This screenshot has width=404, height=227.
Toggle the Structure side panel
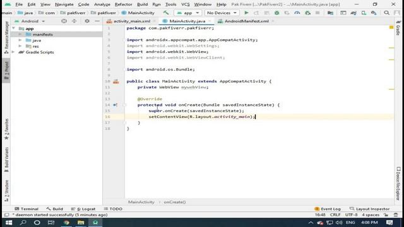point(6,191)
